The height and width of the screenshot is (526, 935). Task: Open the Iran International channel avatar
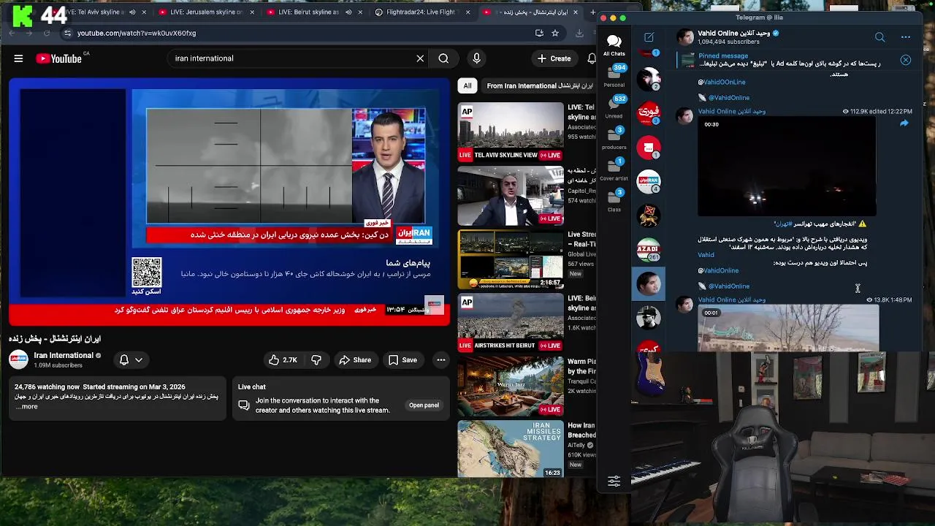[x=18, y=359]
